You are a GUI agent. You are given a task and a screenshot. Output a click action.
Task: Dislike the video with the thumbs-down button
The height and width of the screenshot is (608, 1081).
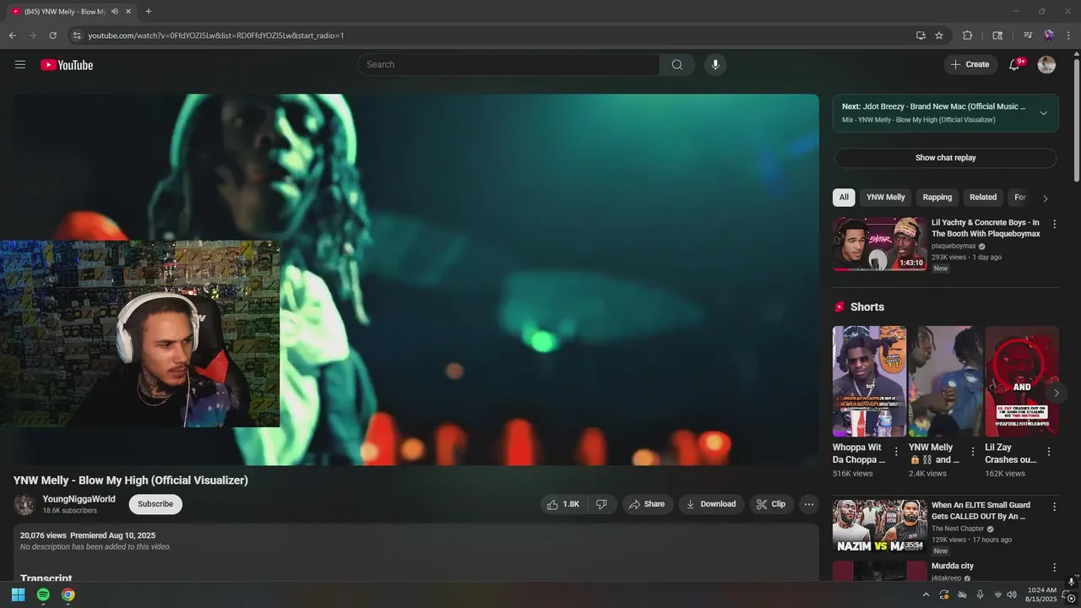[x=602, y=504]
